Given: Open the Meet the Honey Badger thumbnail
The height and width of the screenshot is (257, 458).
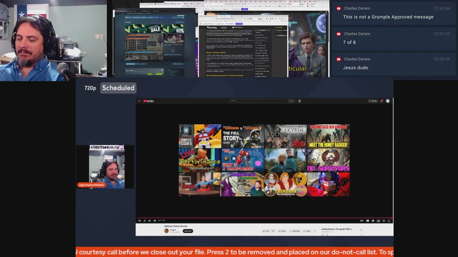Looking at the screenshot, I should point(328,136).
